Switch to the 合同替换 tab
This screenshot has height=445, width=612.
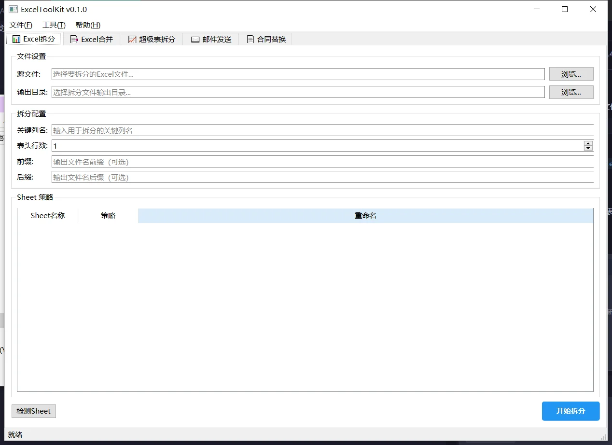tap(265, 40)
